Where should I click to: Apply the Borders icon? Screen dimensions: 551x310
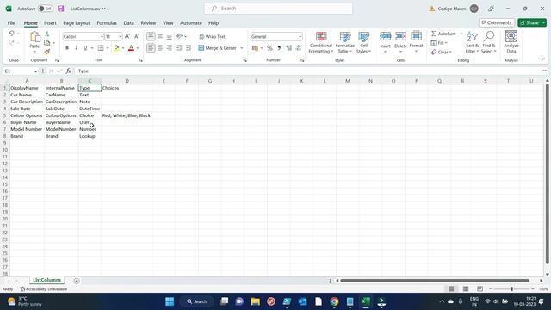point(101,48)
